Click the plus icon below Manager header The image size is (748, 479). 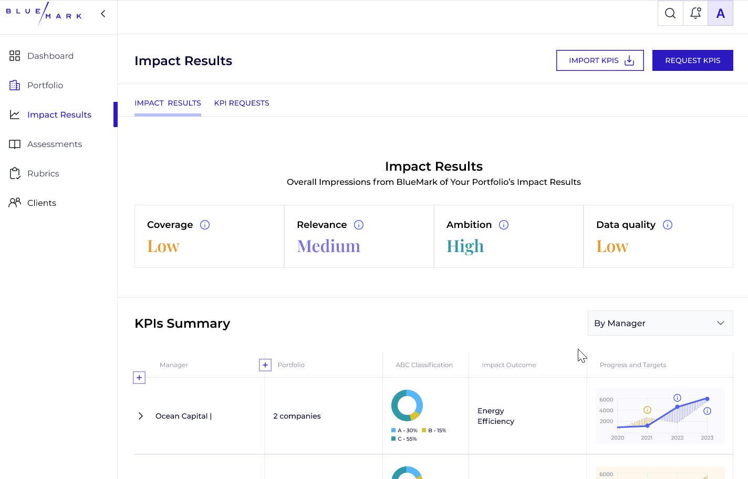139,378
